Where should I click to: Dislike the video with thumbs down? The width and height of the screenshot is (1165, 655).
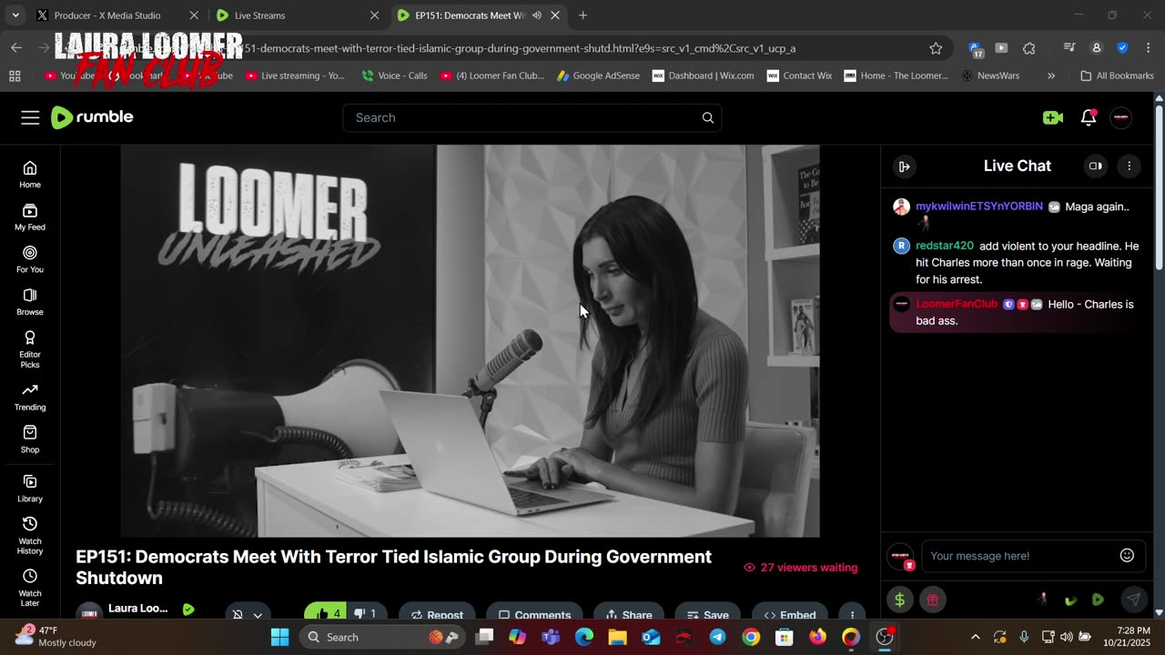point(366,614)
